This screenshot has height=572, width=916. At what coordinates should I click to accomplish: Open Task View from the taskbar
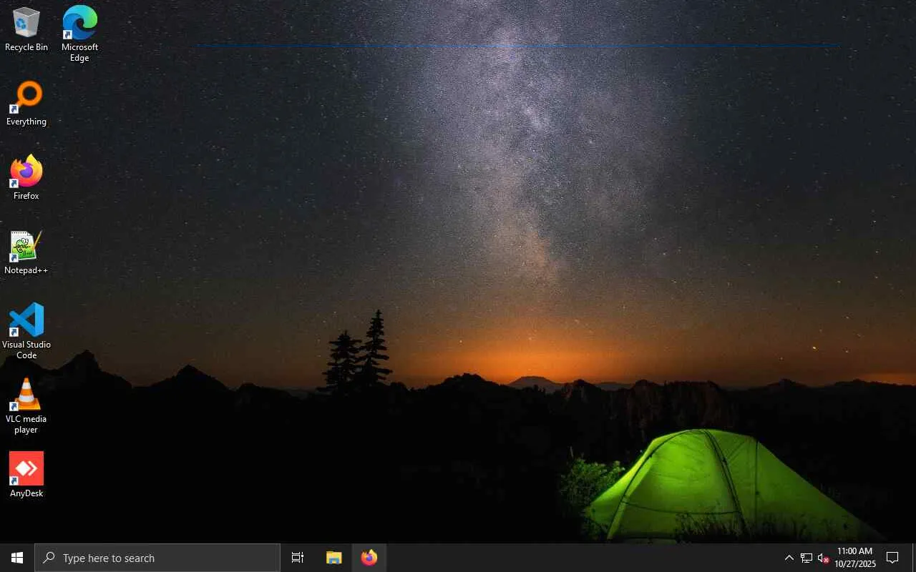pos(298,558)
